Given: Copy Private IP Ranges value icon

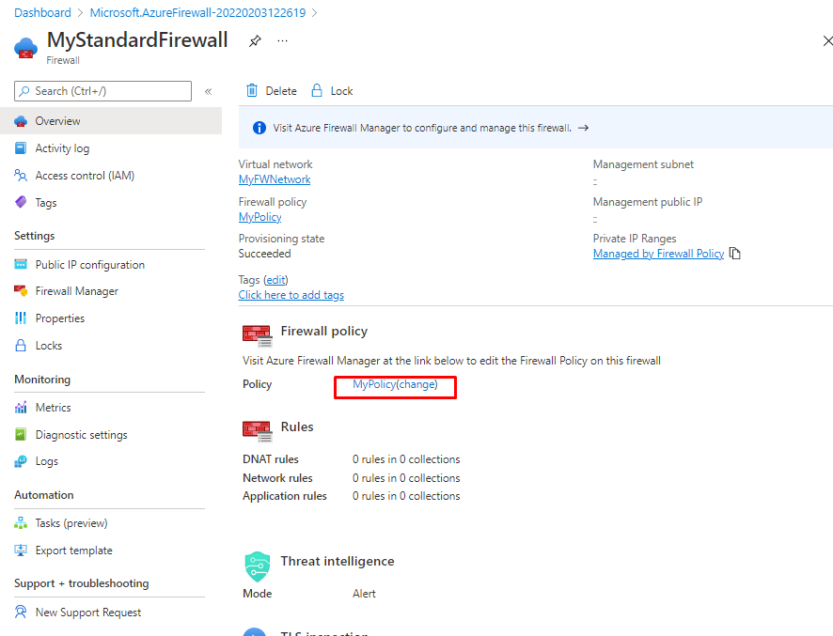Looking at the screenshot, I should click(x=735, y=254).
